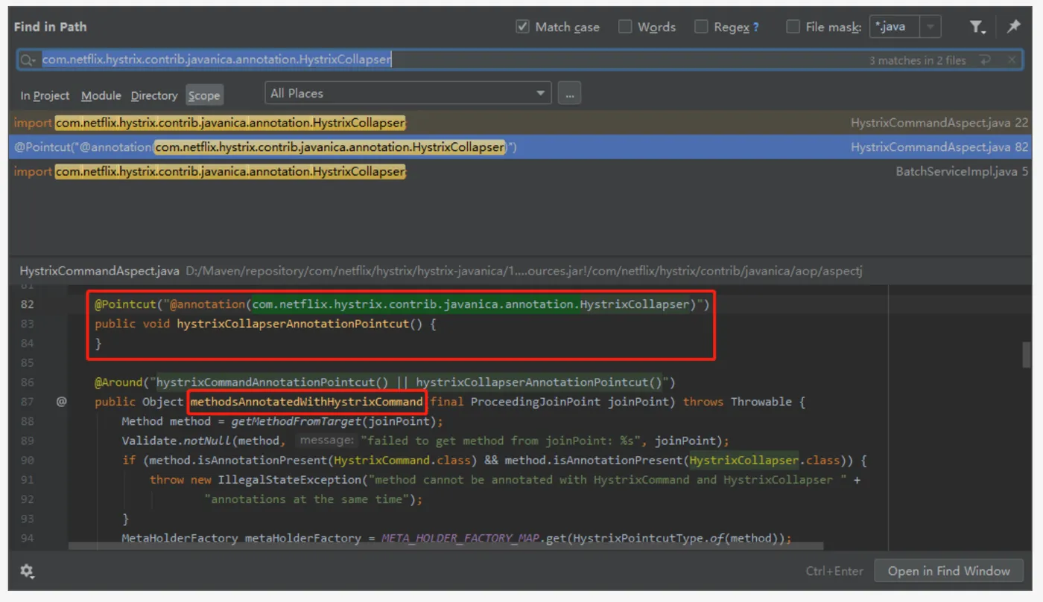This screenshot has height=602, width=1043.
Task: Click the Regex help question mark
Action: coord(755,28)
